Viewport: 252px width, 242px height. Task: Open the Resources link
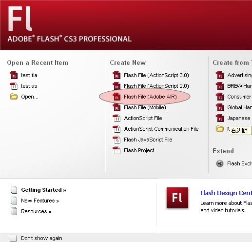click(36, 211)
